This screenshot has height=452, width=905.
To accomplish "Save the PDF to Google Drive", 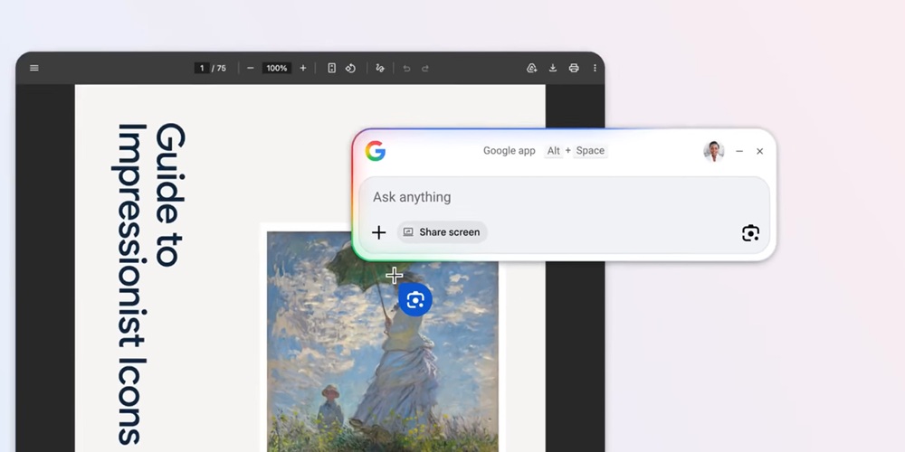I will pos(532,68).
